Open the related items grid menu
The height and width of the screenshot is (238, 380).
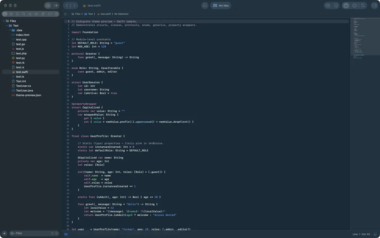[x=65, y=14]
